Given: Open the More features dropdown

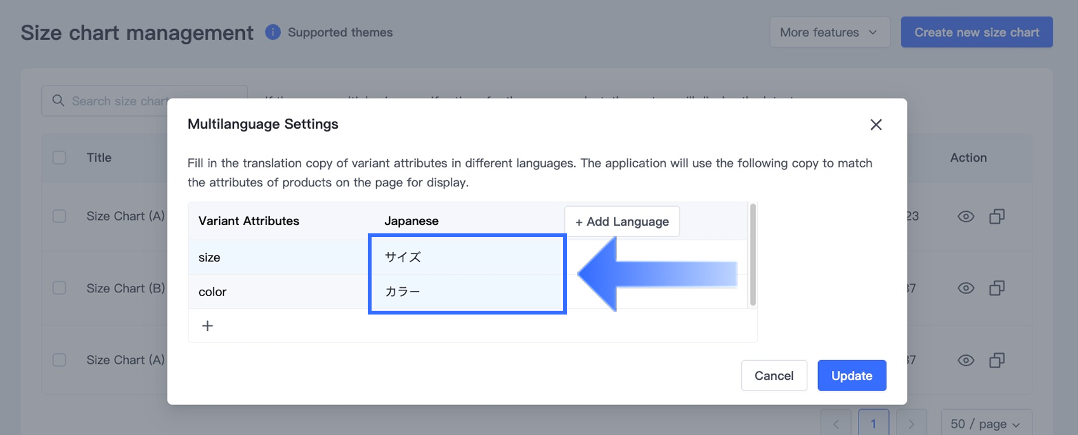Looking at the screenshot, I should [x=829, y=32].
